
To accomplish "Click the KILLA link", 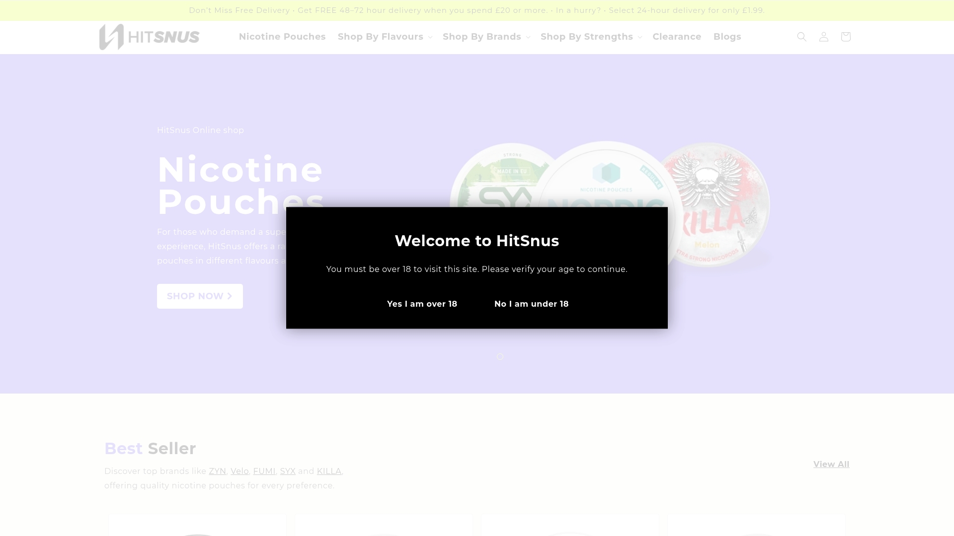I will 328,471.
